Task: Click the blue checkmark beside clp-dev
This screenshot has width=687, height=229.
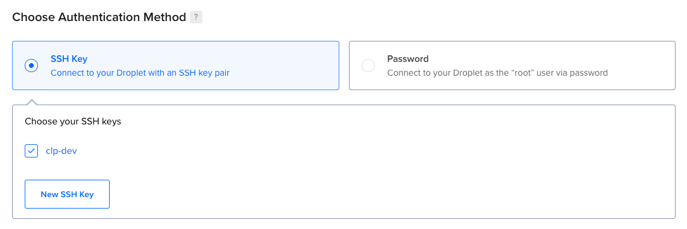Action: pyautogui.click(x=31, y=151)
